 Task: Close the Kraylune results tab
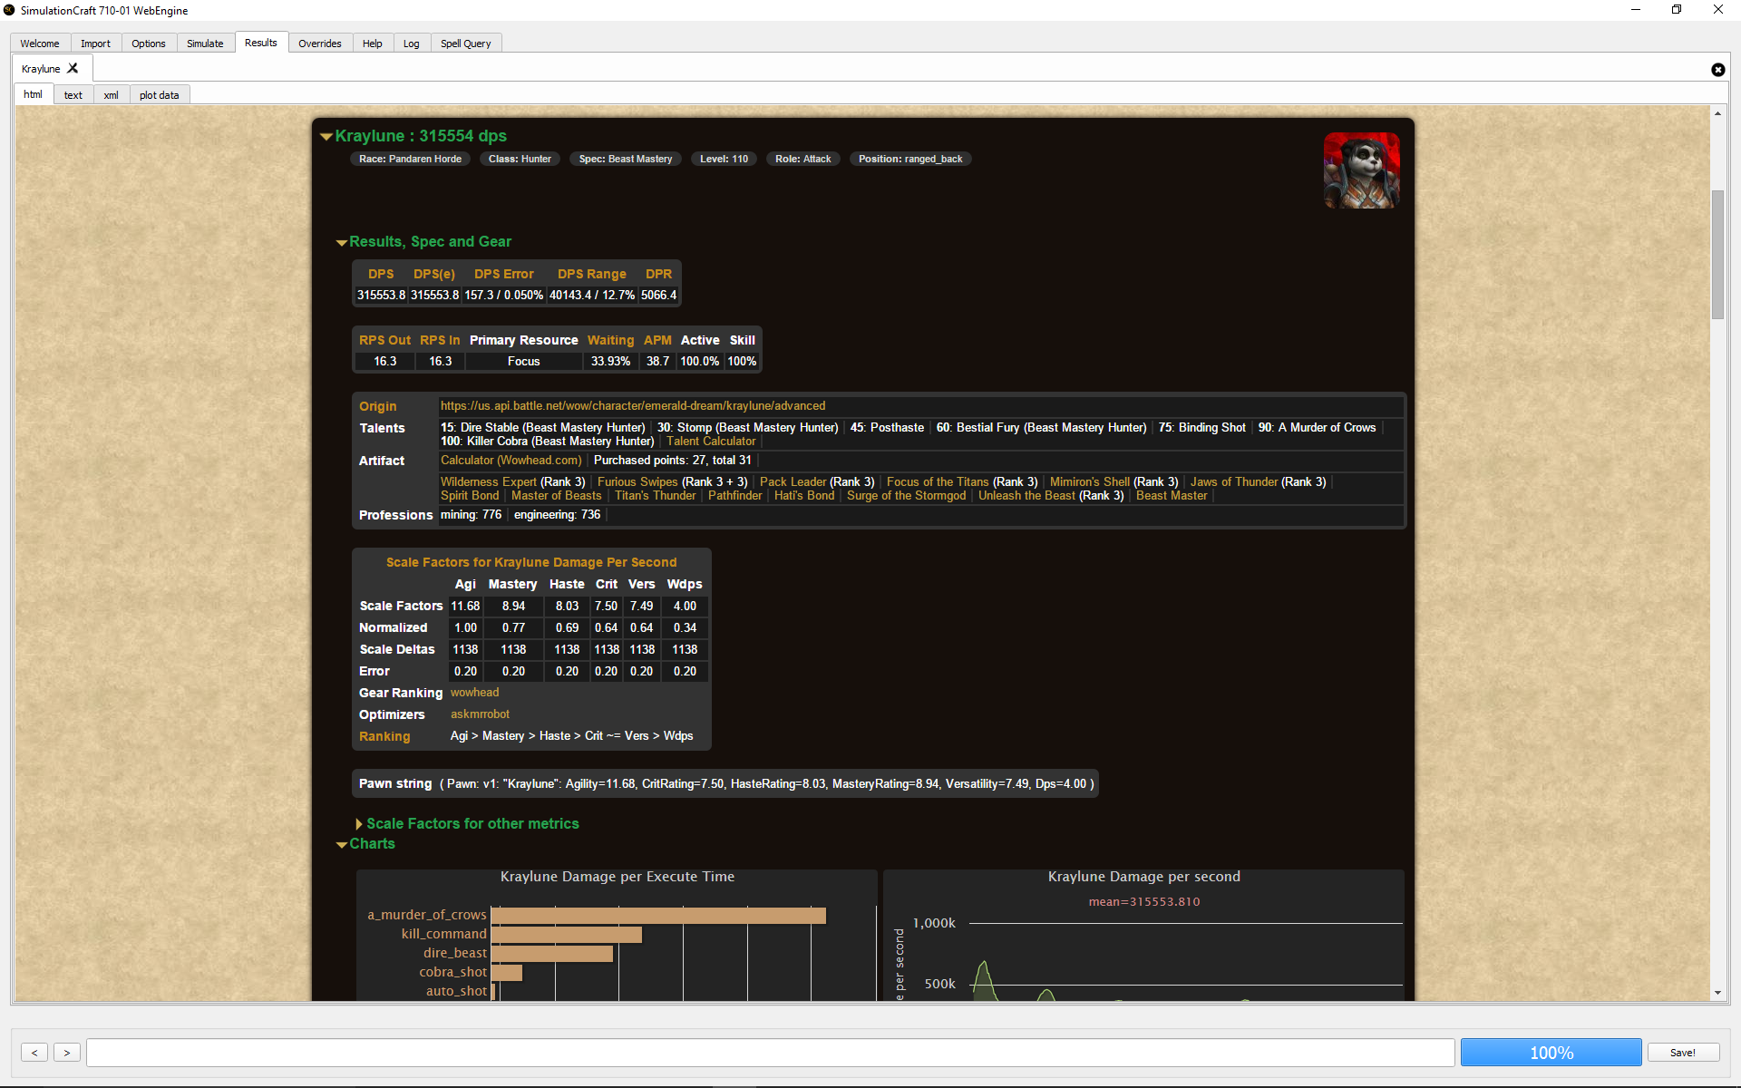click(x=73, y=68)
